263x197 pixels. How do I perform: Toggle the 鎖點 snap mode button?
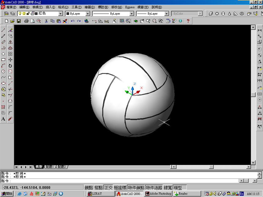88,188
